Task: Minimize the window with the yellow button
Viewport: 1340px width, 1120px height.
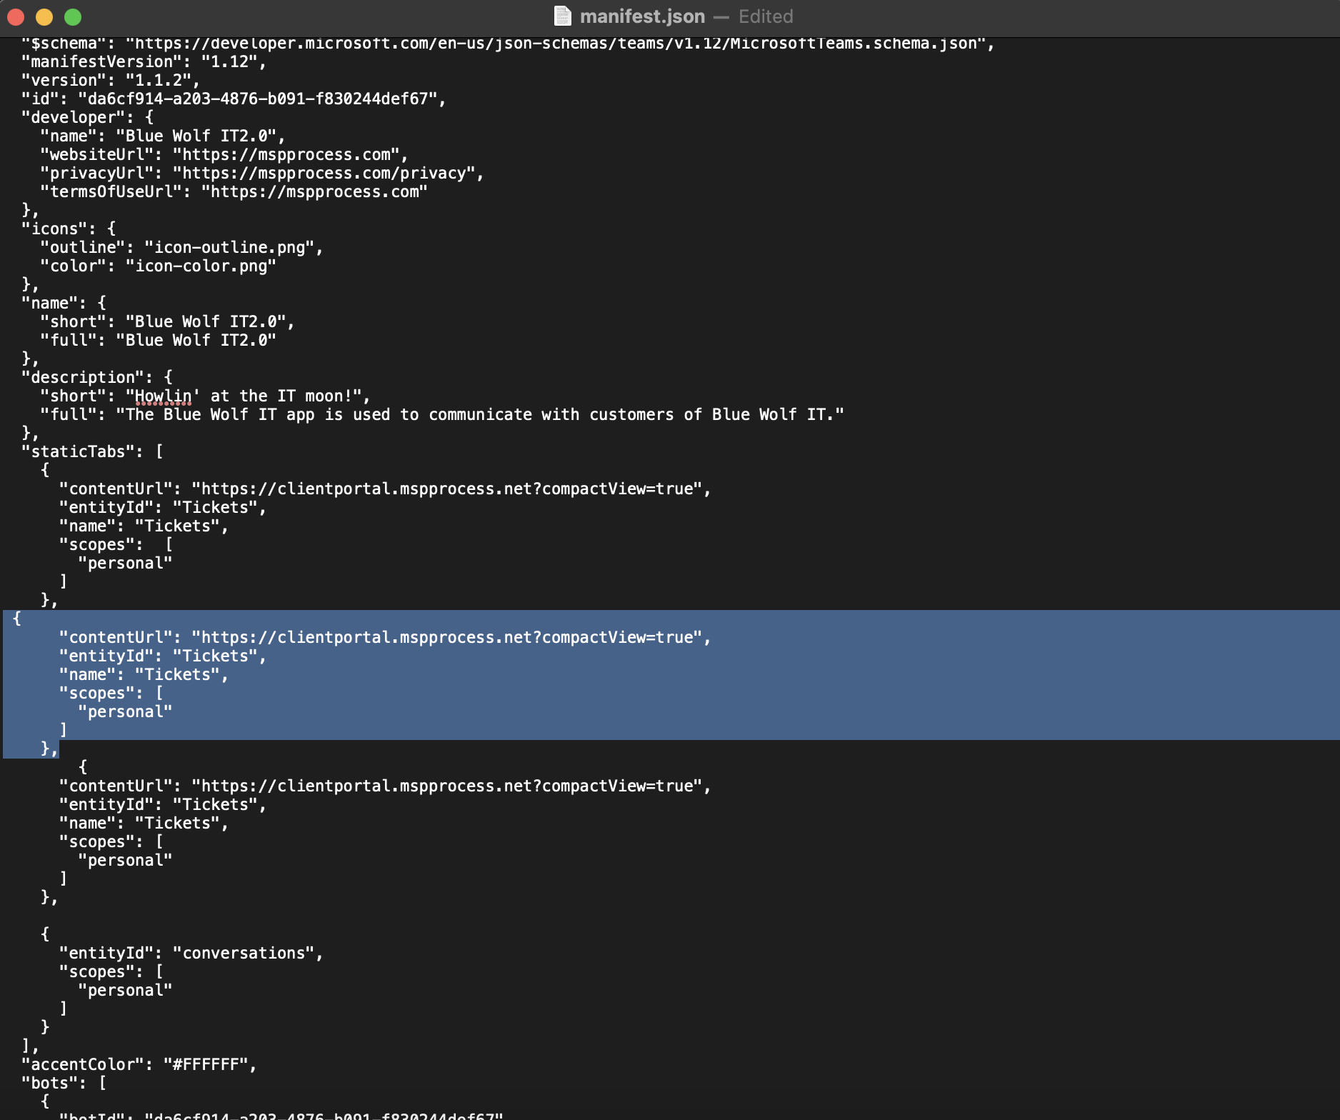Action: (44, 16)
